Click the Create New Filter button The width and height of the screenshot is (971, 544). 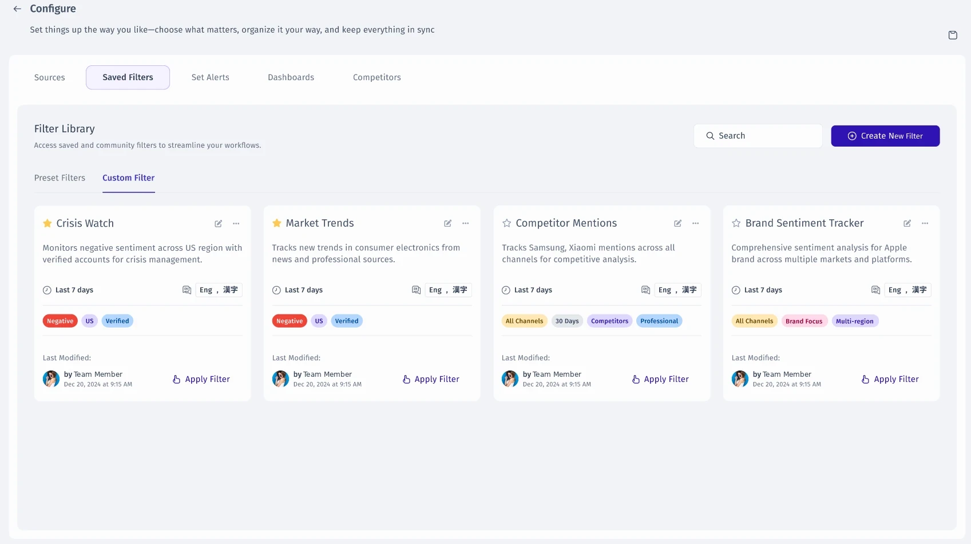(885, 136)
